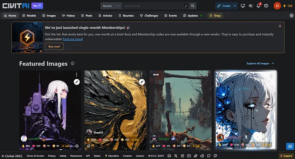This screenshot has width=295, height=159.
Task: Expand the Models search category dropdown
Action: pos(111,6)
